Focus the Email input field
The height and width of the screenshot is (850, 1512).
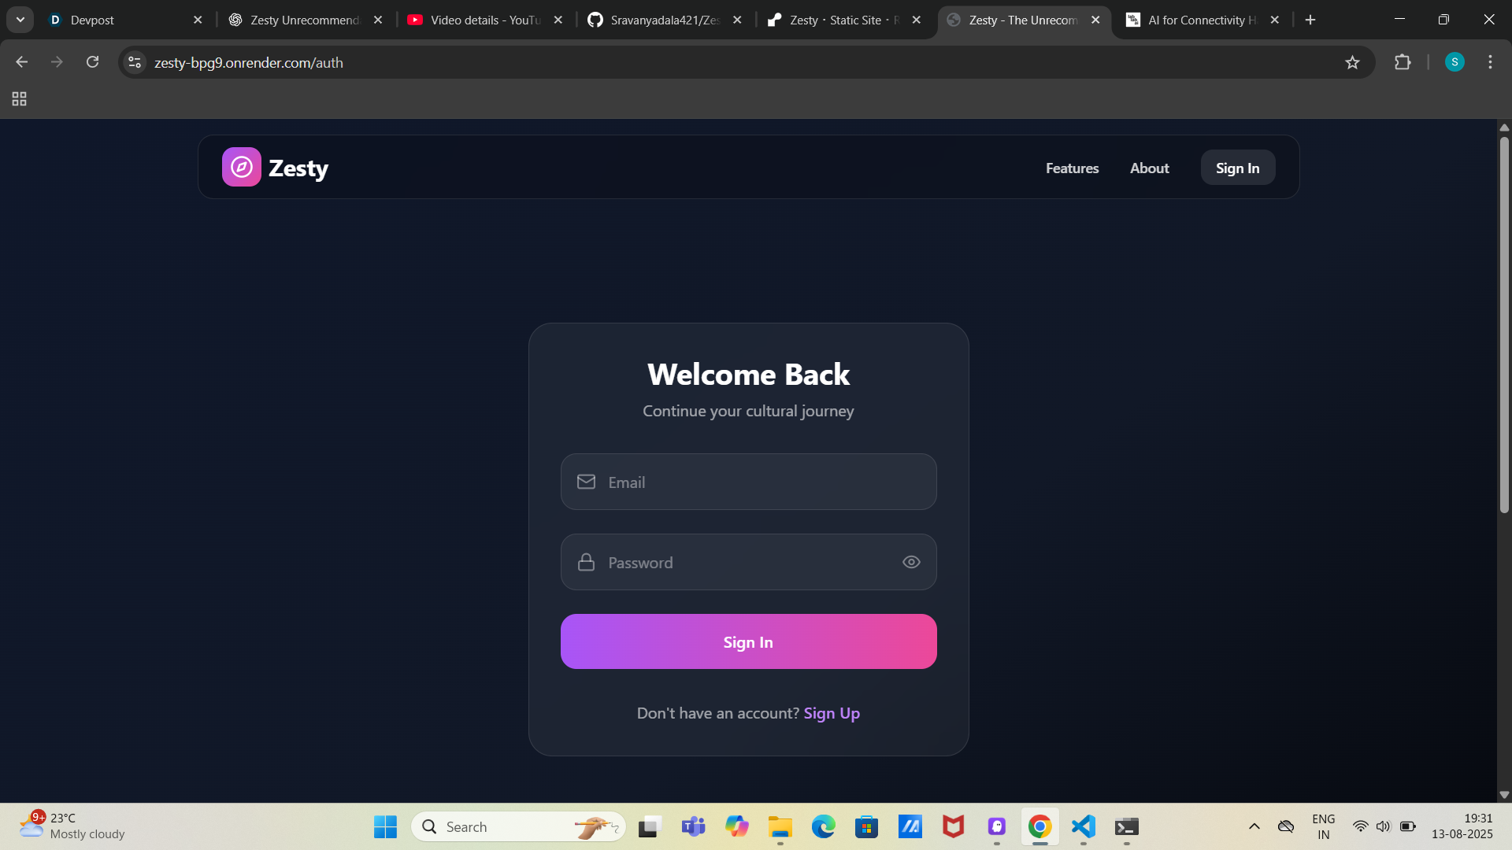748,482
